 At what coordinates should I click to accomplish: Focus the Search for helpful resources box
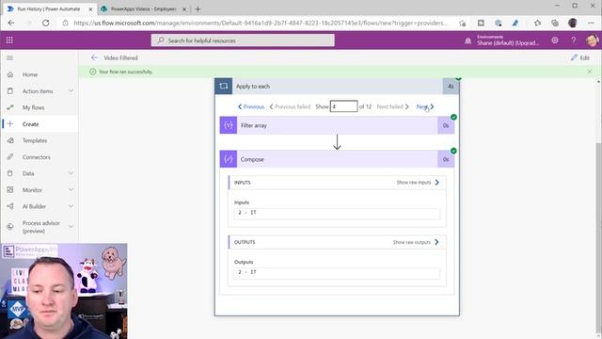pos(243,40)
